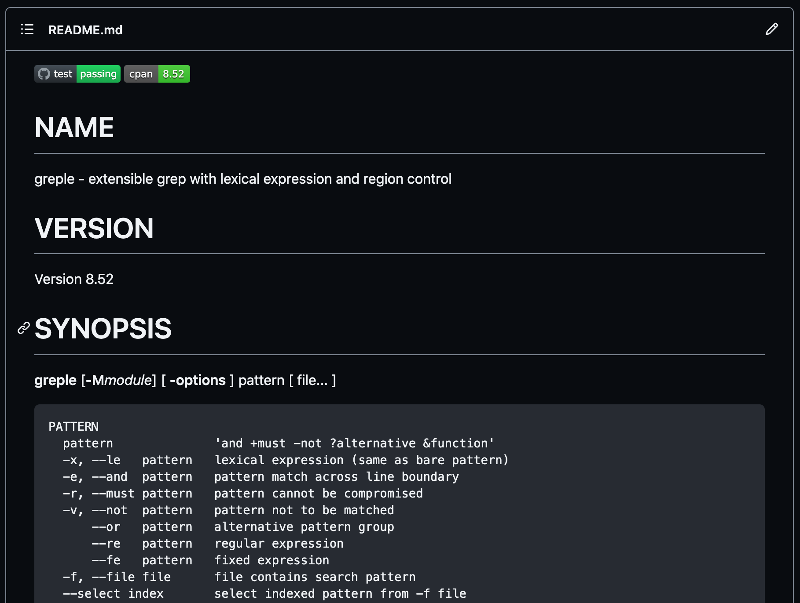Click the bold "greple" command in synopsis
Screen dimensions: 800x603
pyautogui.click(x=55, y=380)
